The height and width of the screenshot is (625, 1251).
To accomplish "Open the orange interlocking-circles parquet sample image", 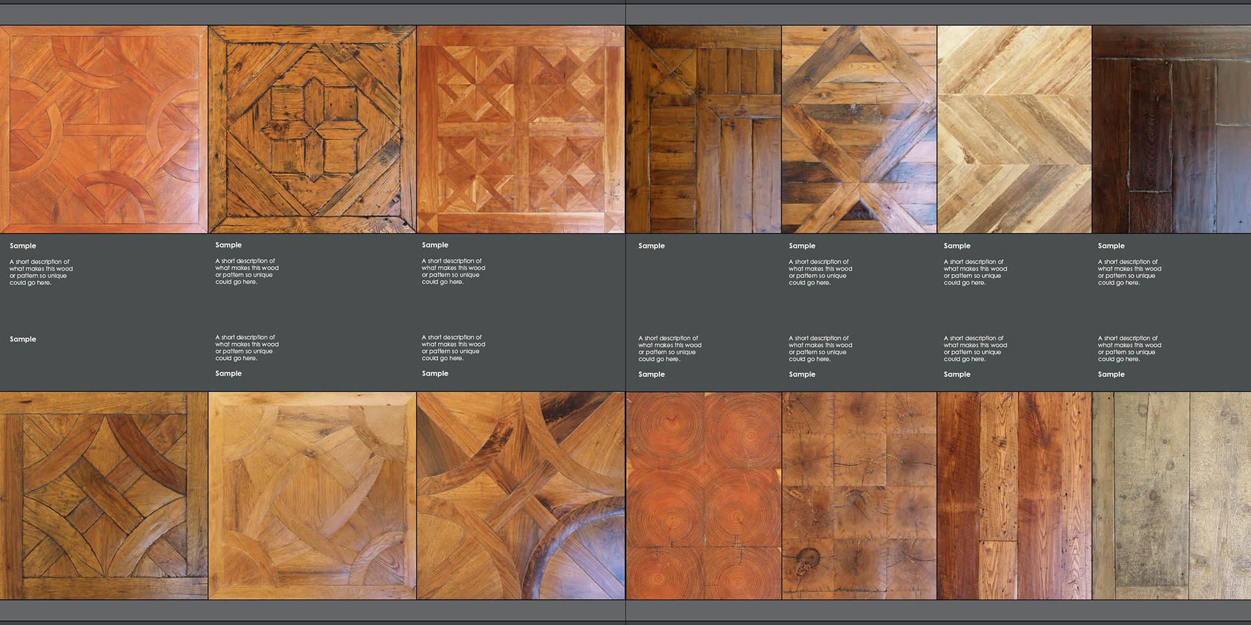I will point(104,130).
